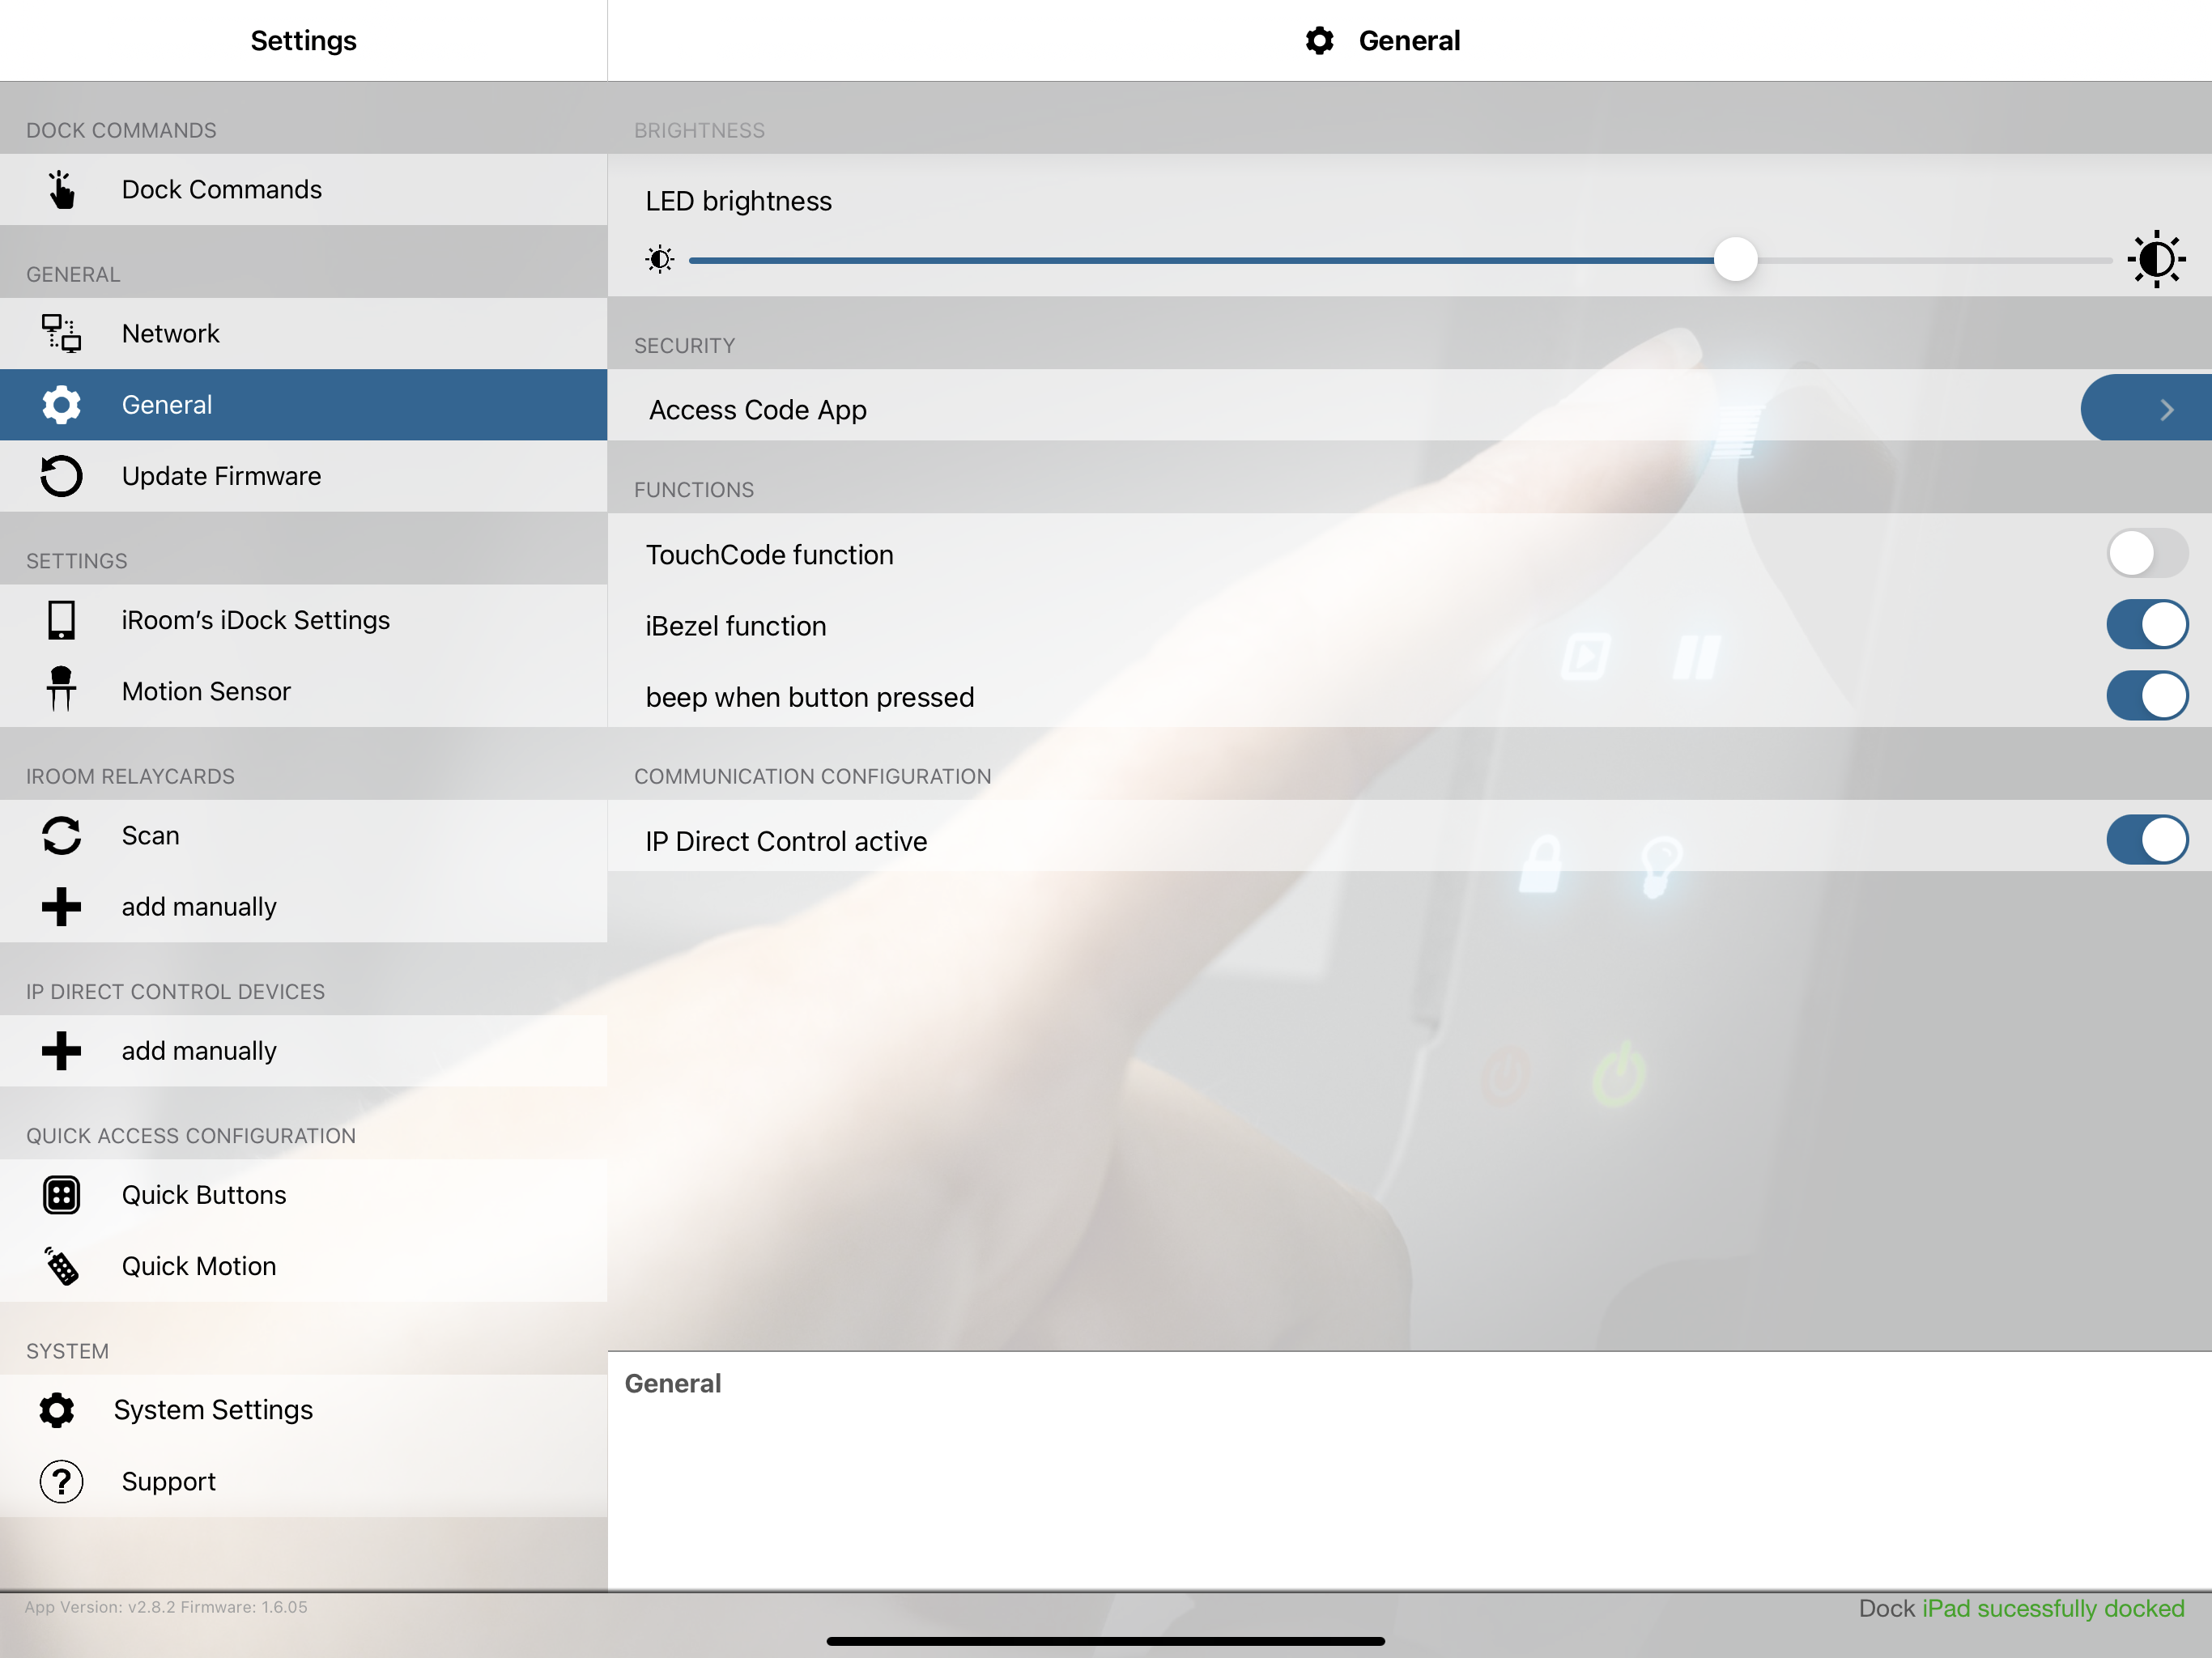Open Motion Sensor settings
The image size is (2212, 1658).
click(304, 691)
